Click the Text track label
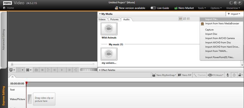The image size is (244, 108). (12, 90)
